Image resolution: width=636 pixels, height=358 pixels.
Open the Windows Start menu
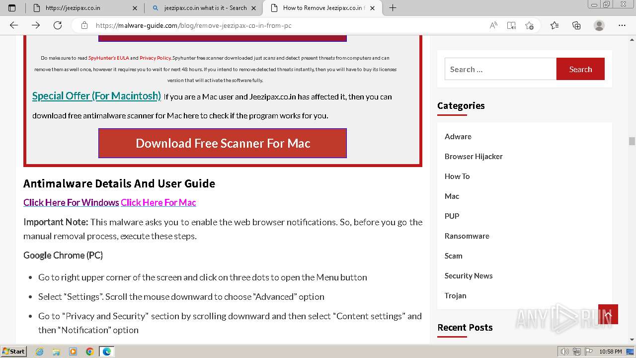pyautogui.click(x=13, y=351)
